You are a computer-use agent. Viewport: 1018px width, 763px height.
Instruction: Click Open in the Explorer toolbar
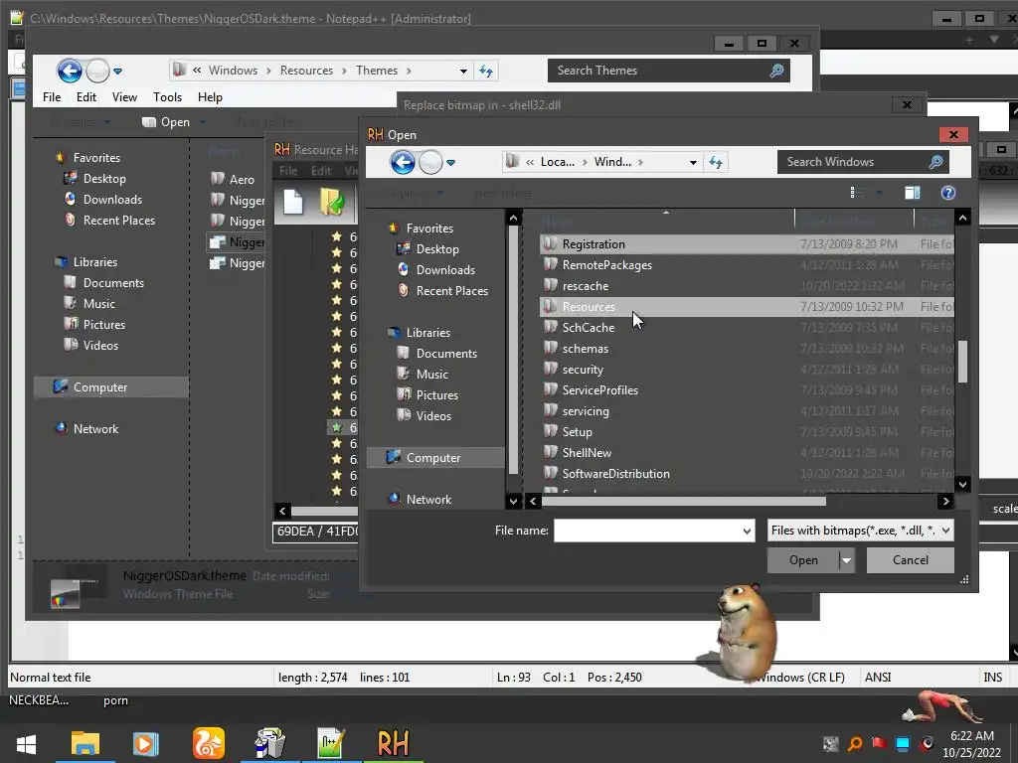tap(167, 122)
